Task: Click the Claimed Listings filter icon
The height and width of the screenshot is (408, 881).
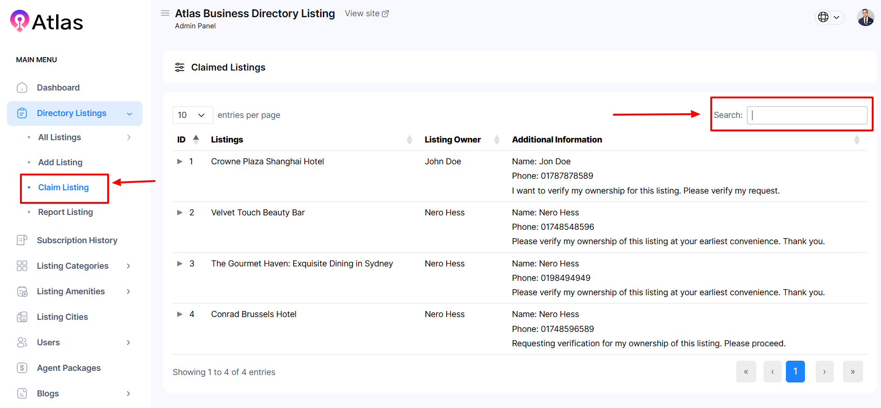Action: tap(180, 67)
